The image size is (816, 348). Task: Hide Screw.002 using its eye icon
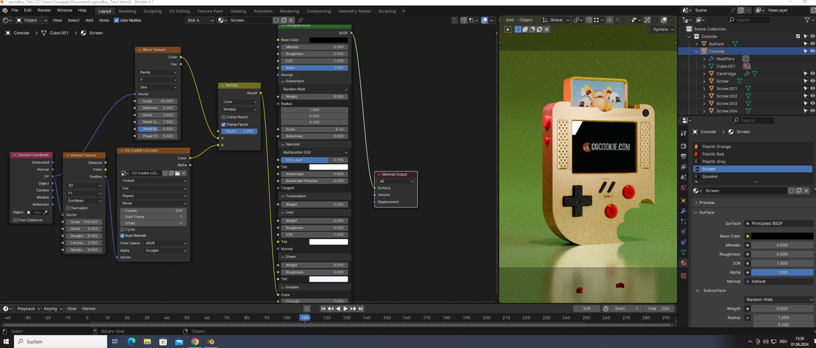pyautogui.click(x=812, y=96)
